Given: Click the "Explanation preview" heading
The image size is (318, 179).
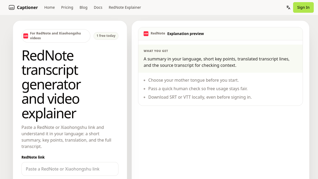Looking at the screenshot, I should [185, 34].
